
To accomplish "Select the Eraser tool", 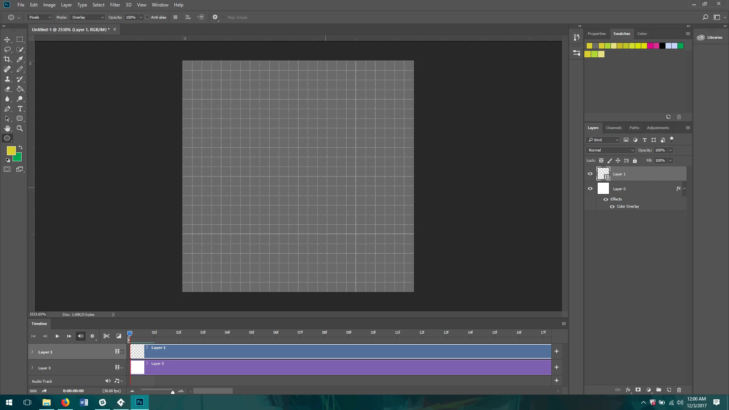I will [7, 89].
